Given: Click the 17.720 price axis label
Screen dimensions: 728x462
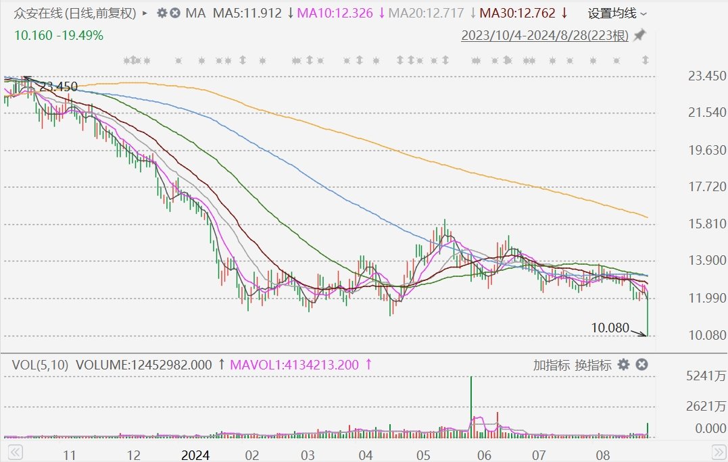Looking at the screenshot, I should tap(707, 186).
